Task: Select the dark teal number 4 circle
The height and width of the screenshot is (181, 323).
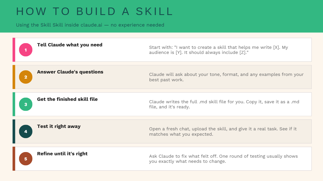Action: (26, 131)
